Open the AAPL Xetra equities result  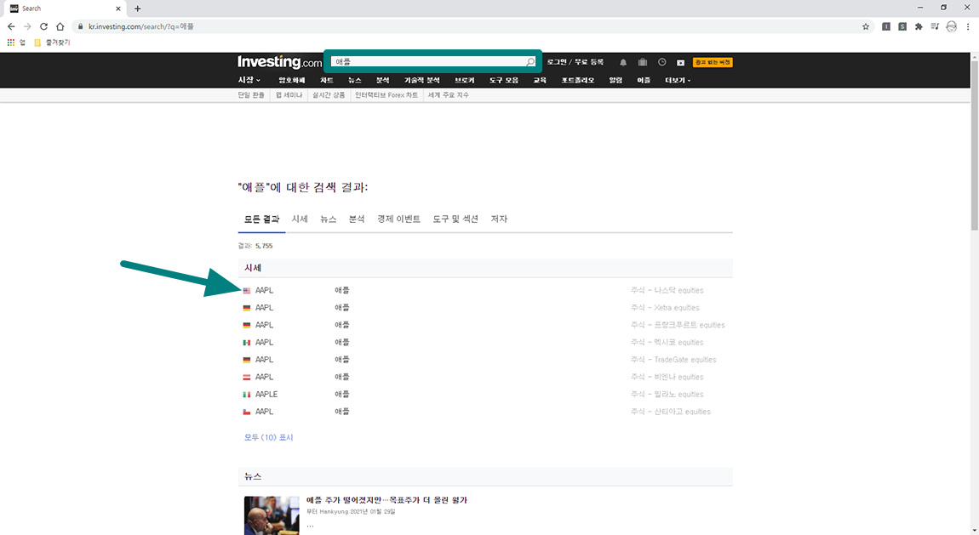coord(485,308)
